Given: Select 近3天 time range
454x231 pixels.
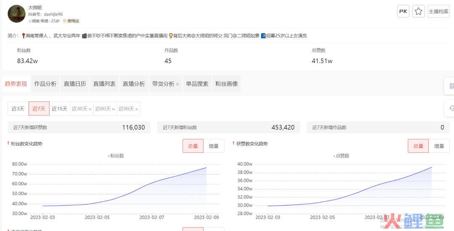Looking at the screenshot, I should 18,109.
